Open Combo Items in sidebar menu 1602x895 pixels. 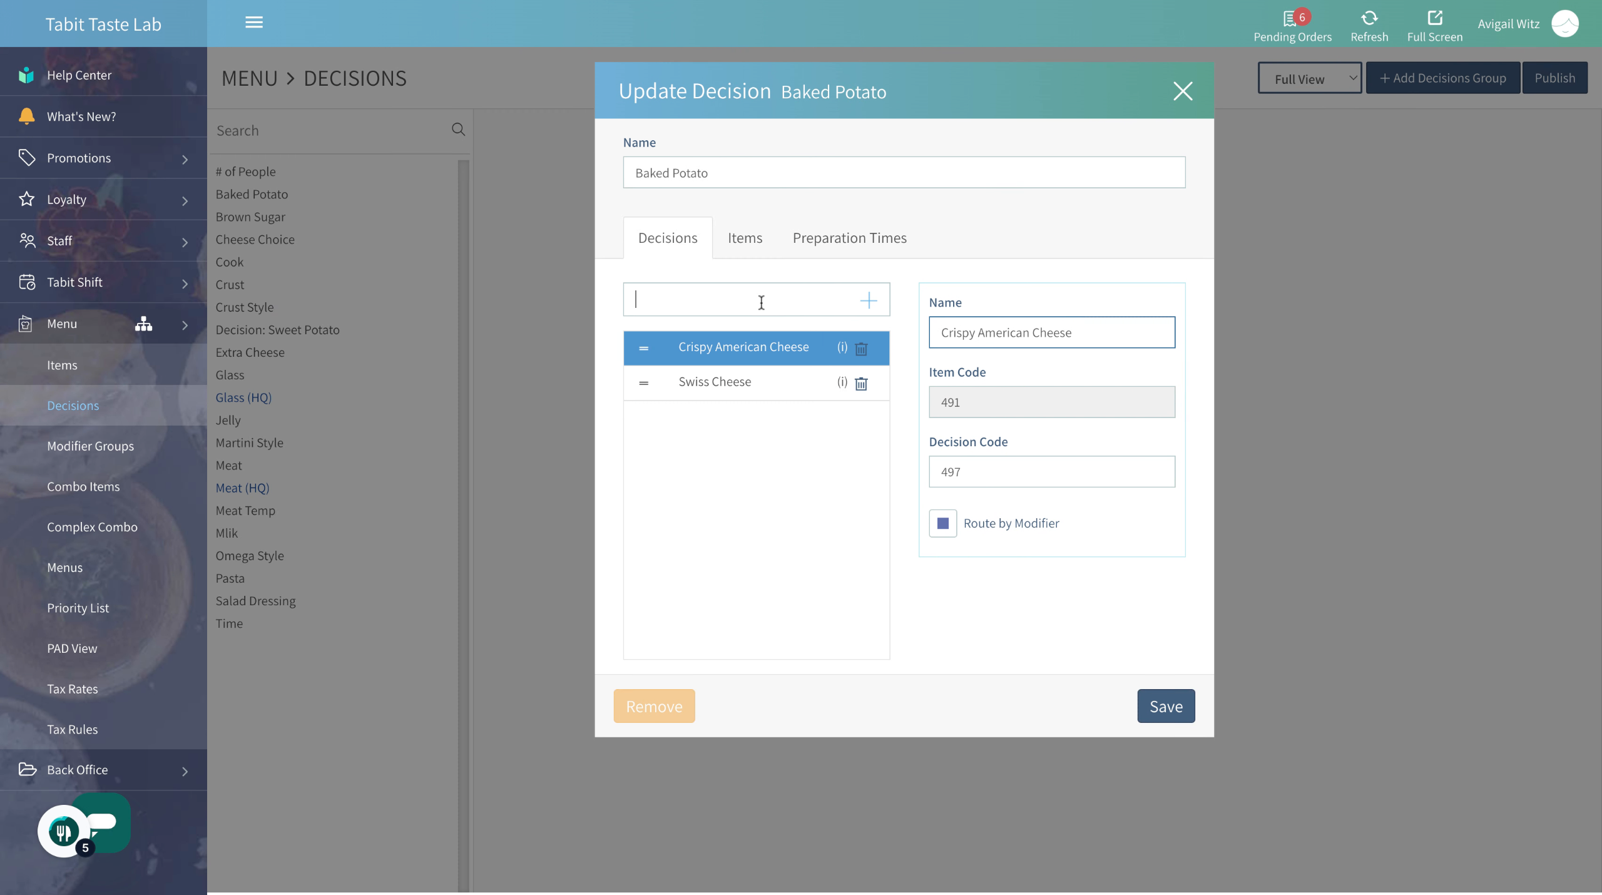83,486
